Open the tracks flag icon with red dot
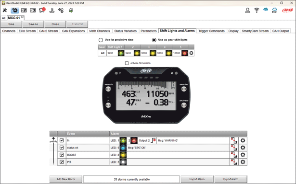The width and height of the screenshot is (296, 184). 42,10
